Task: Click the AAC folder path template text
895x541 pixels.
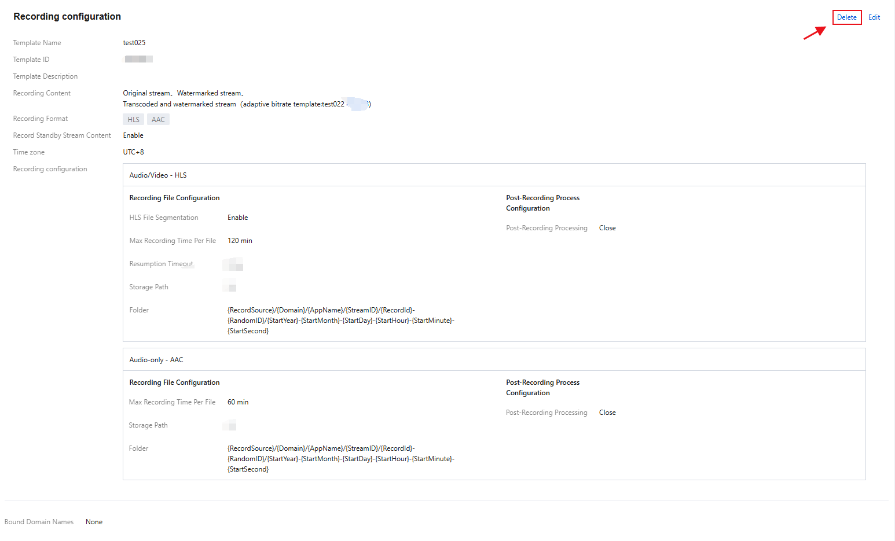Action: point(340,459)
